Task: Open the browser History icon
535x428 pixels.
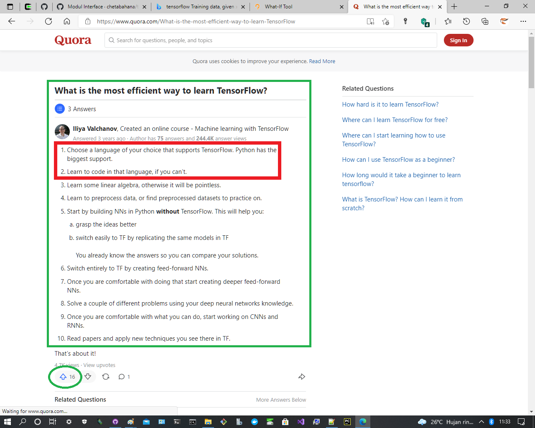Action: 466,21
